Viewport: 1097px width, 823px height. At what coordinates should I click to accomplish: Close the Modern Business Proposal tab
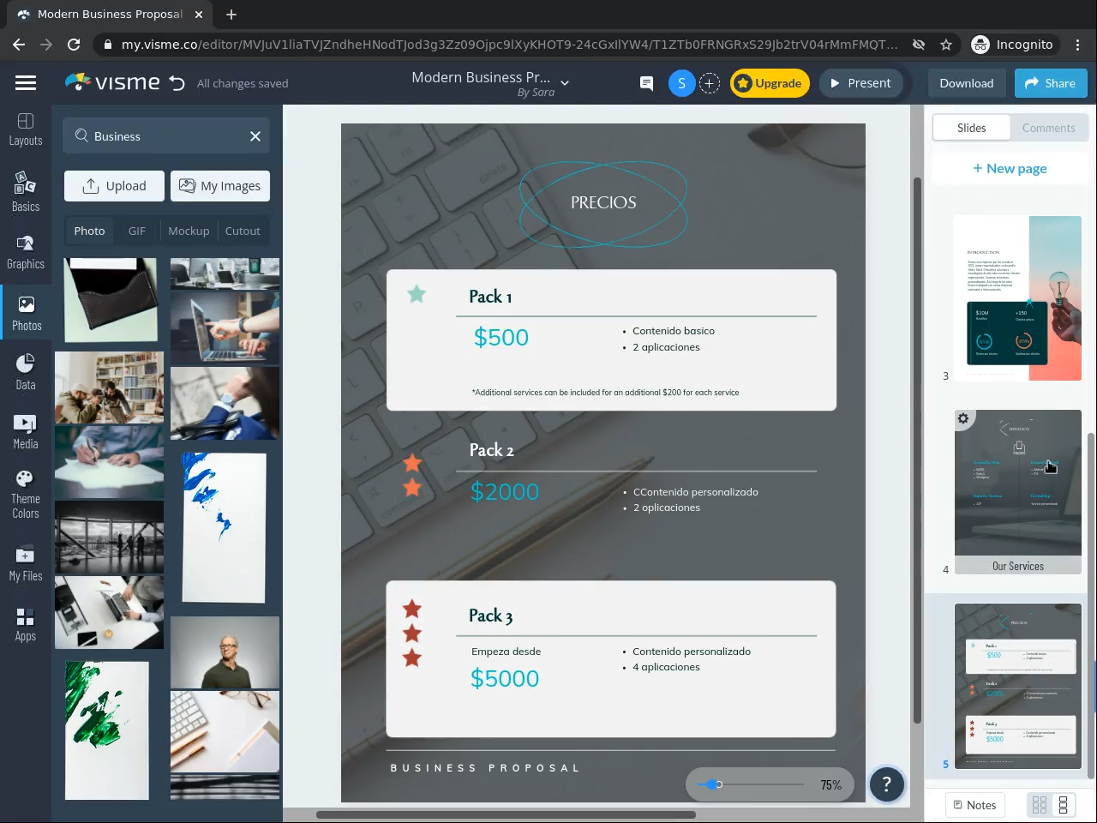(x=199, y=15)
